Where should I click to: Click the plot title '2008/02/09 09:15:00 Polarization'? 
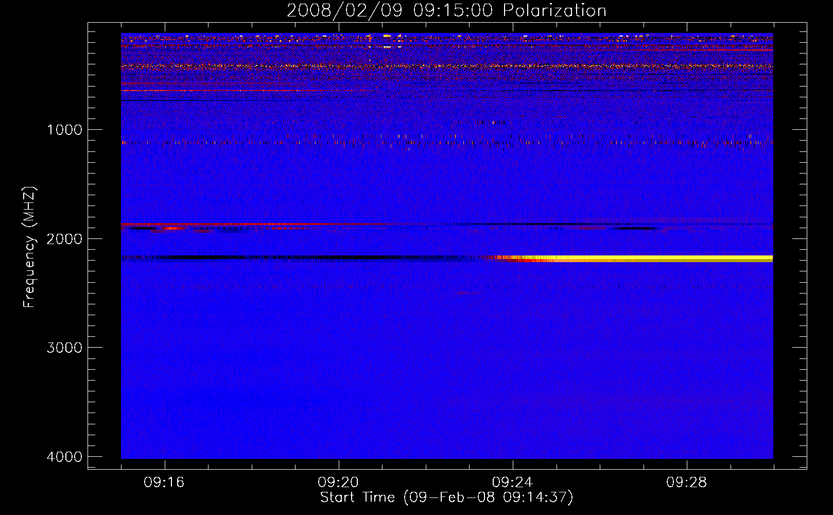tap(446, 11)
